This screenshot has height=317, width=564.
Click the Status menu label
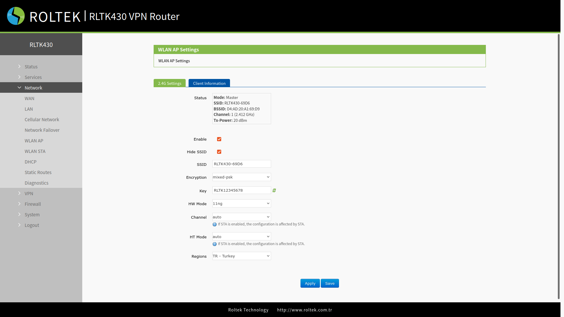tap(31, 67)
